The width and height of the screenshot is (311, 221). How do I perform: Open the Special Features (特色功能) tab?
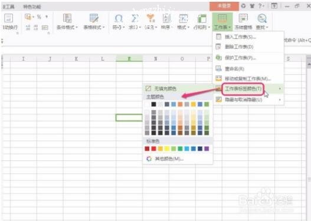pos(32,7)
